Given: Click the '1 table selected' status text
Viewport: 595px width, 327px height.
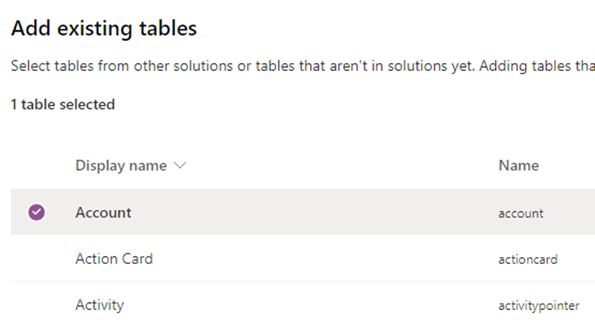Looking at the screenshot, I should point(63,105).
